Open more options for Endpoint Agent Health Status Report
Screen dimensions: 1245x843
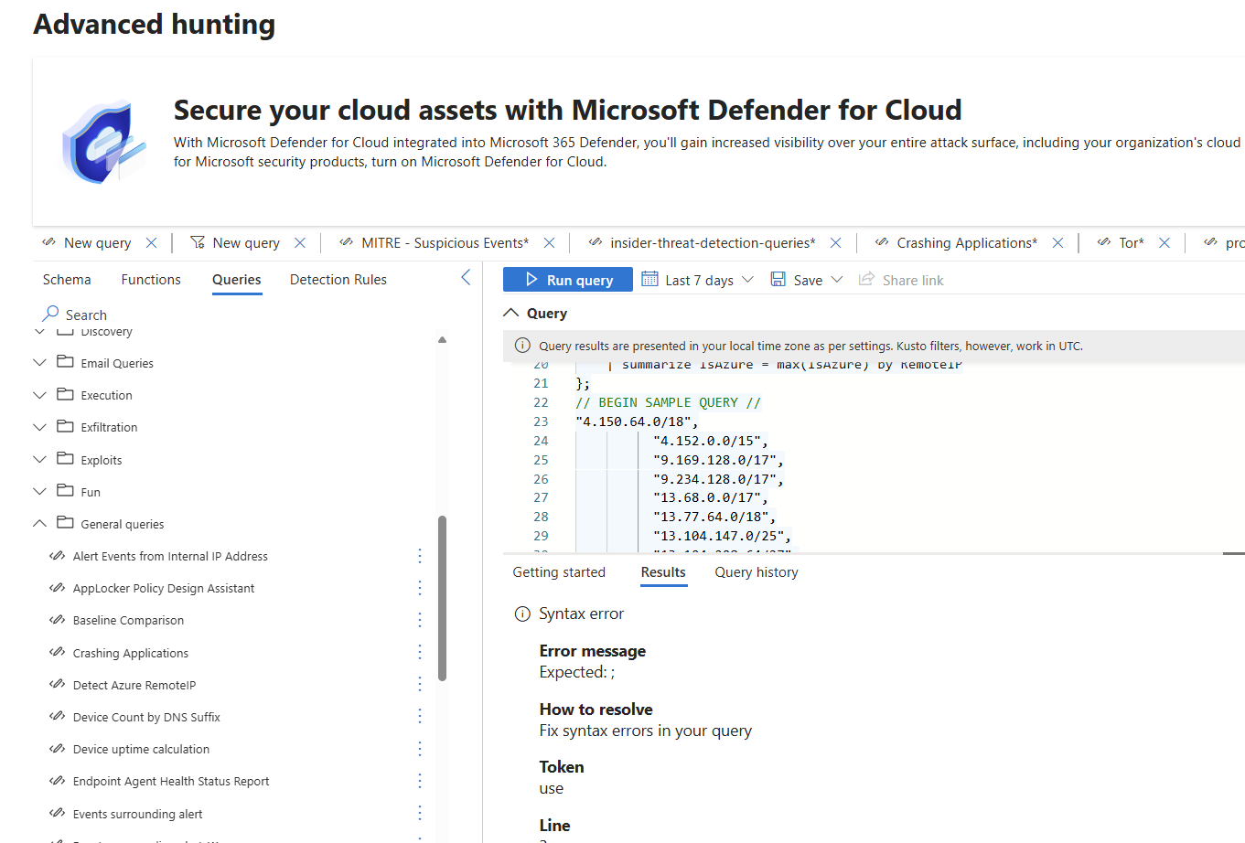pyautogui.click(x=420, y=781)
